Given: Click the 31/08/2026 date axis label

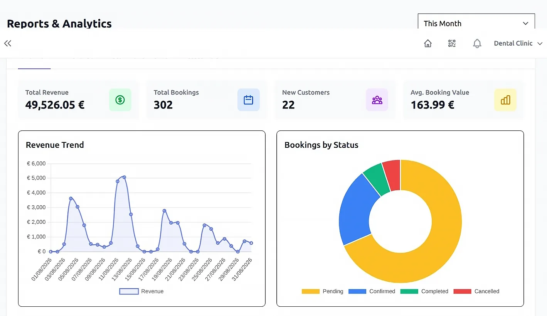Looking at the screenshot, I should (x=242, y=270).
